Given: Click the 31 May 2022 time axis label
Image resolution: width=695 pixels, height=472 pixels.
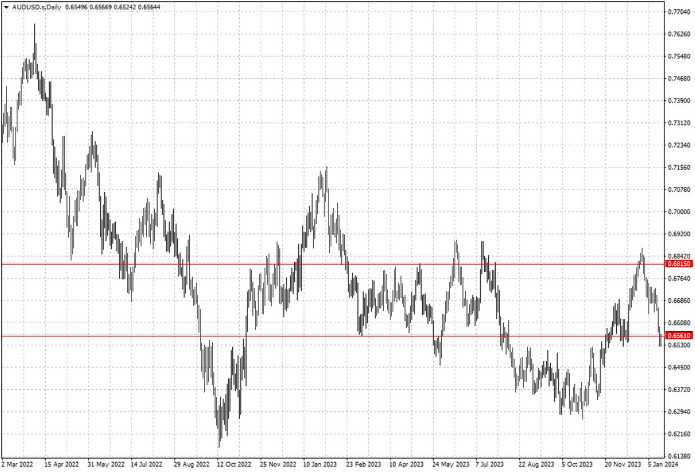Looking at the screenshot, I should click(x=105, y=464).
